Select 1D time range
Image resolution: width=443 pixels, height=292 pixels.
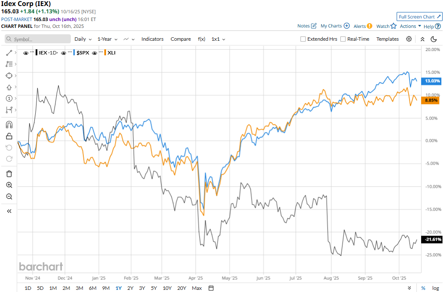pyautogui.click(x=27, y=288)
